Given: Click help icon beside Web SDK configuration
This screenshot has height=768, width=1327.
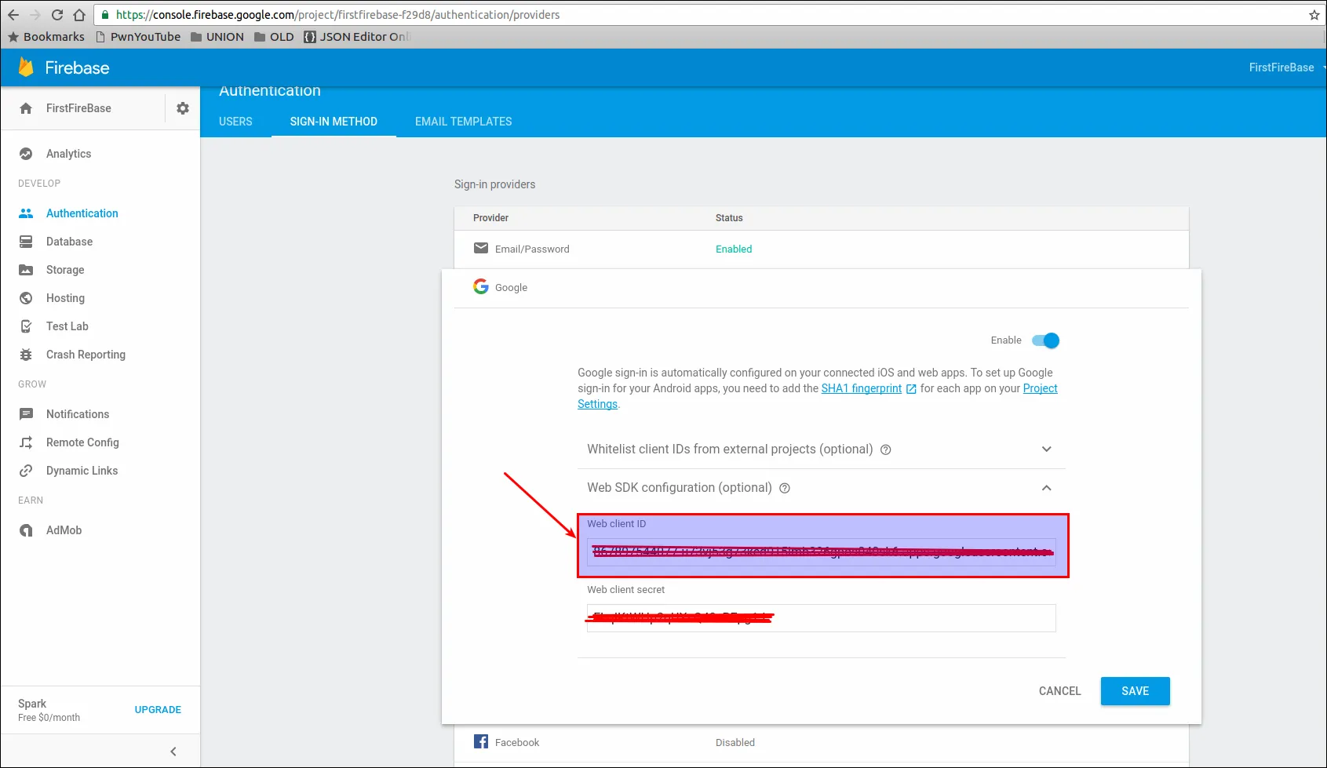Looking at the screenshot, I should tap(785, 488).
